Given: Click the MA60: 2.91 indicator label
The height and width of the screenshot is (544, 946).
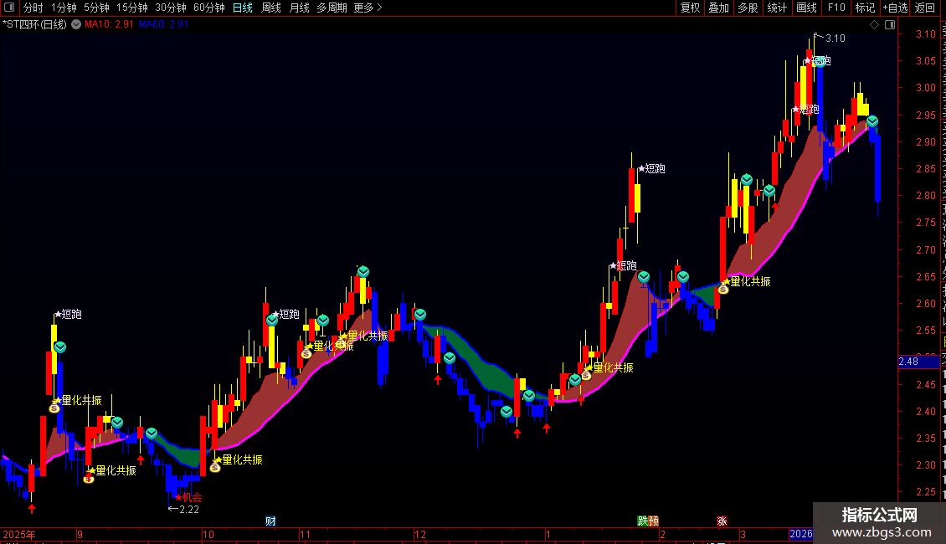Looking at the screenshot, I should tap(163, 25).
